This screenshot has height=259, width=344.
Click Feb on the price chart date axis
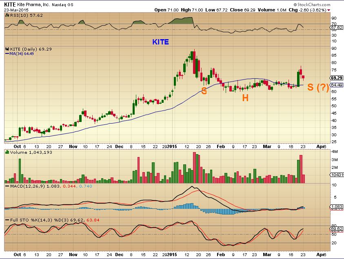(221, 146)
